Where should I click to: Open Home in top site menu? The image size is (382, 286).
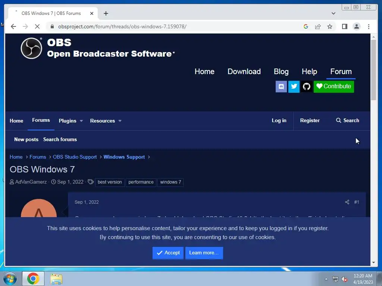[204, 71]
